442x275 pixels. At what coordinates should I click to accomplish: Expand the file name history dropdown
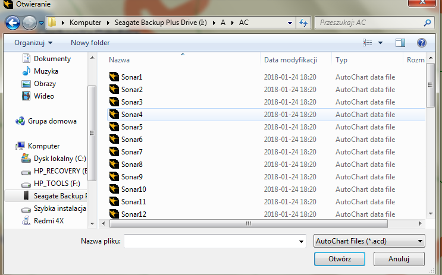302,241
